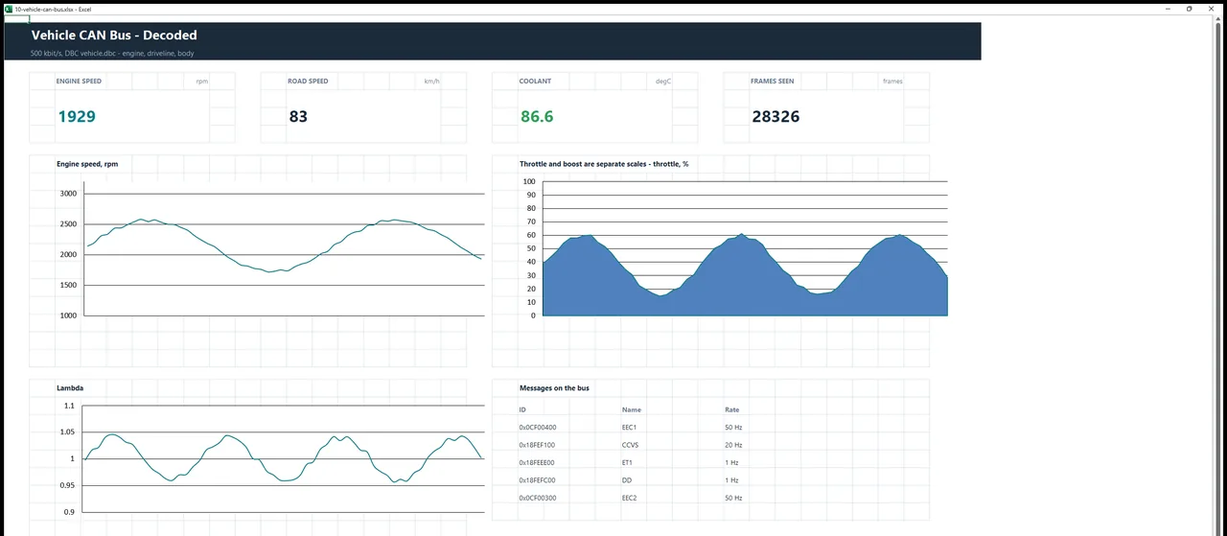Restore down the Excel window
1227x536 pixels.
pyautogui.click(x=1190, y=8)
